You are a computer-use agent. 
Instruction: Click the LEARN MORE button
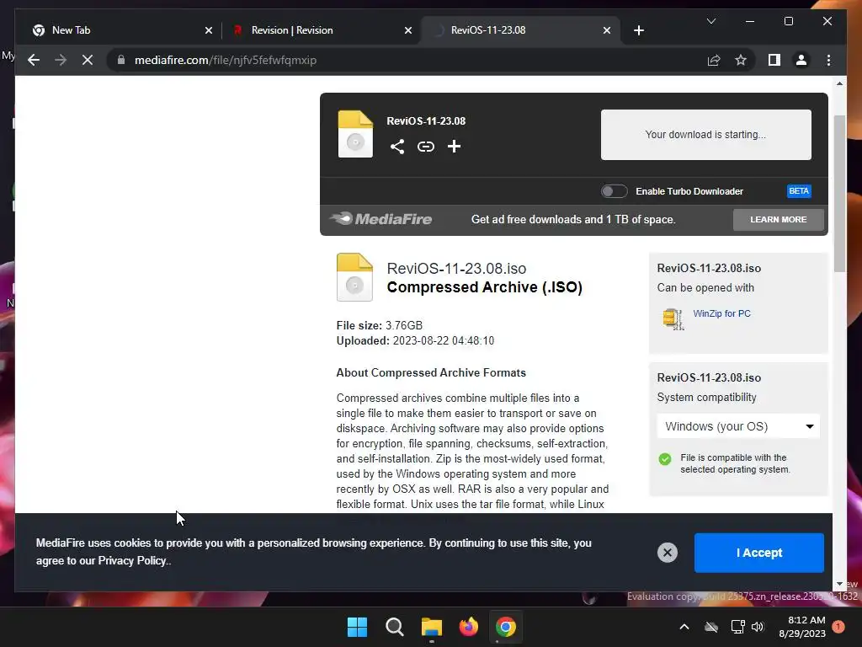pos(778,220)
